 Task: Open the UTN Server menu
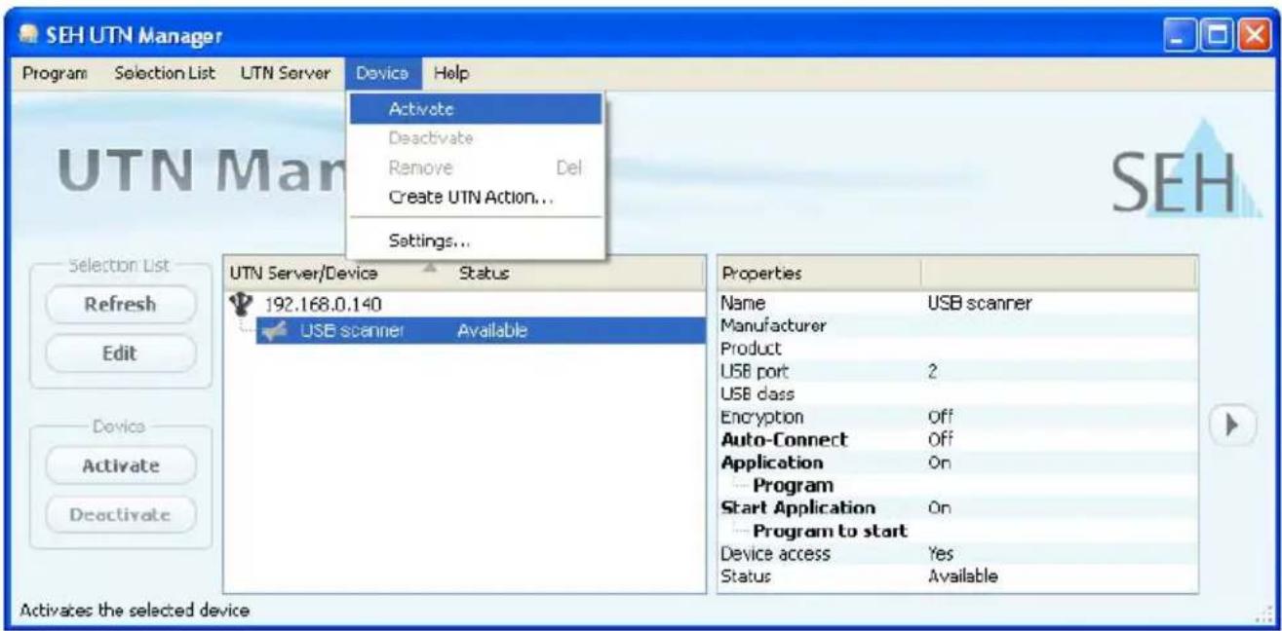[x=285, y=73]
